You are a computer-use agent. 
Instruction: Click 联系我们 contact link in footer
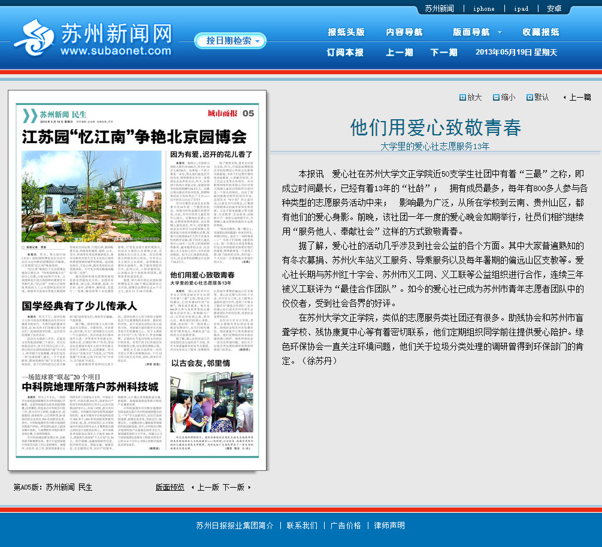(x=302, y=525)
